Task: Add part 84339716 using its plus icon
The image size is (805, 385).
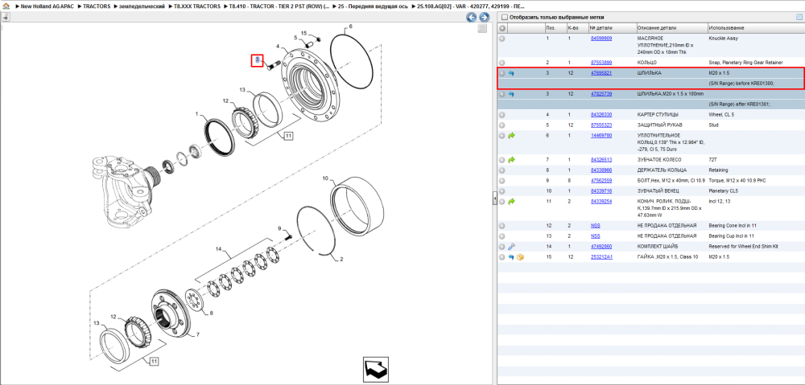Action: tap(502, 191)
